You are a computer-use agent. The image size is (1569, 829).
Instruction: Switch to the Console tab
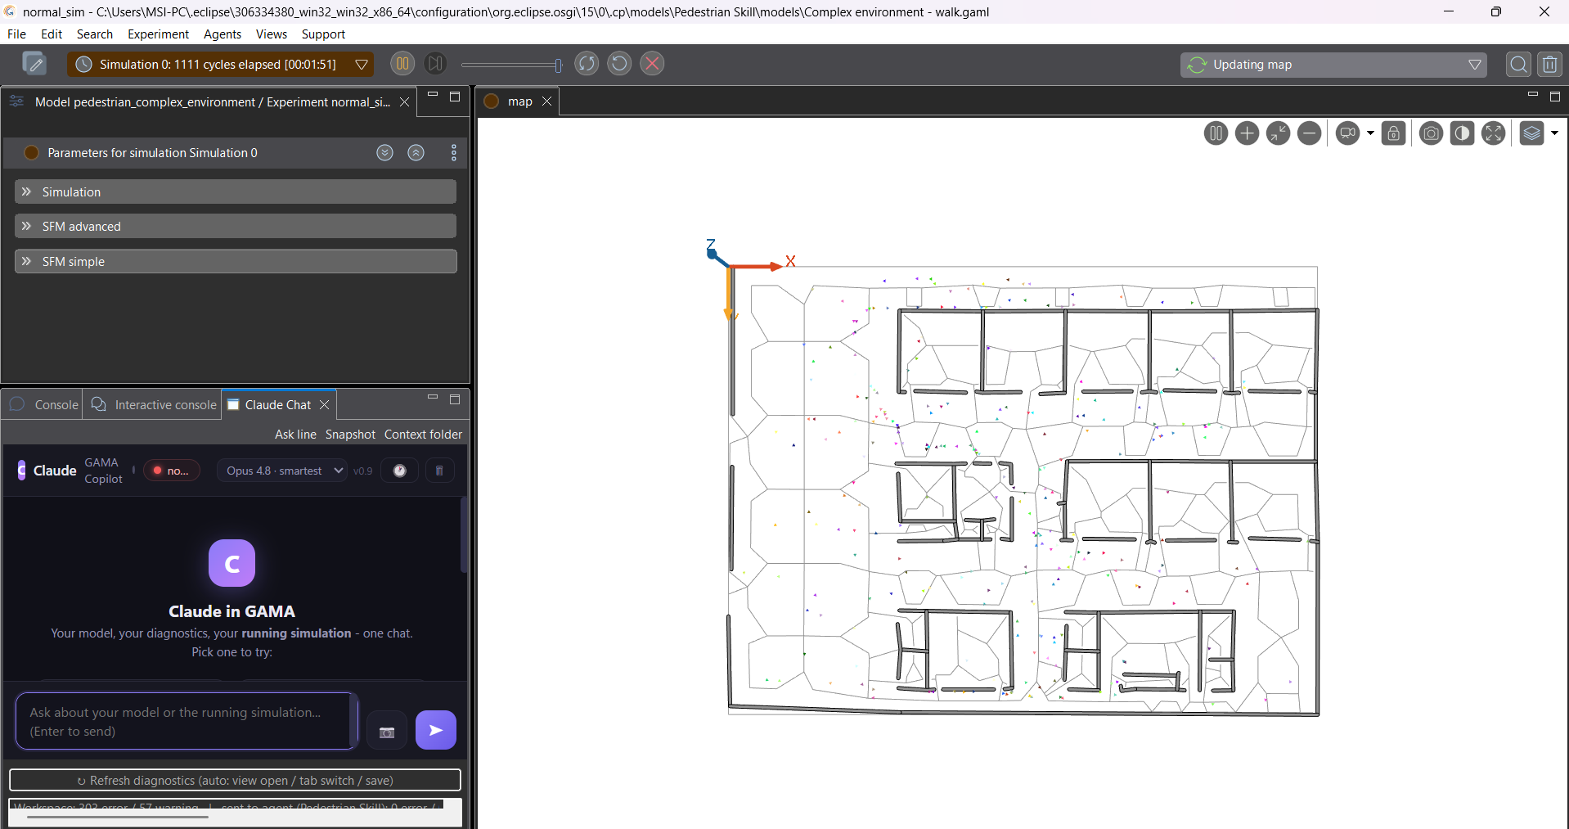tap(43, 405)
